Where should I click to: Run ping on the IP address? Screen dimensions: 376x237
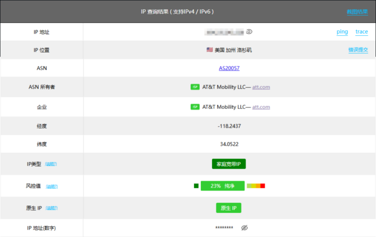point(342,32)
